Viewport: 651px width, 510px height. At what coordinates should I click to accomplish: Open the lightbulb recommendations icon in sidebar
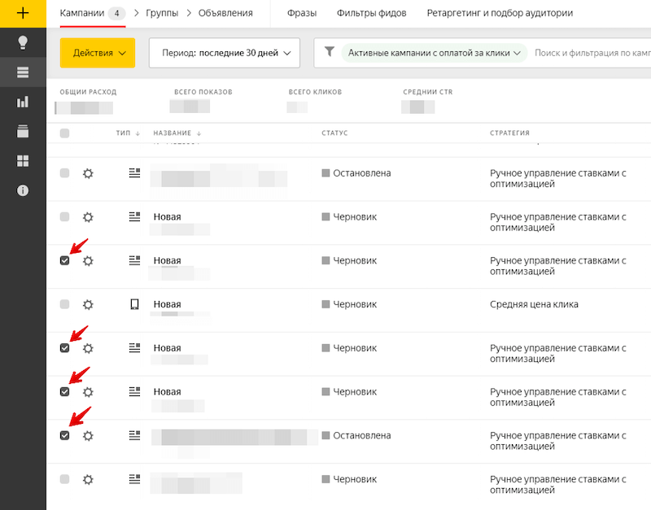(23, 42)
